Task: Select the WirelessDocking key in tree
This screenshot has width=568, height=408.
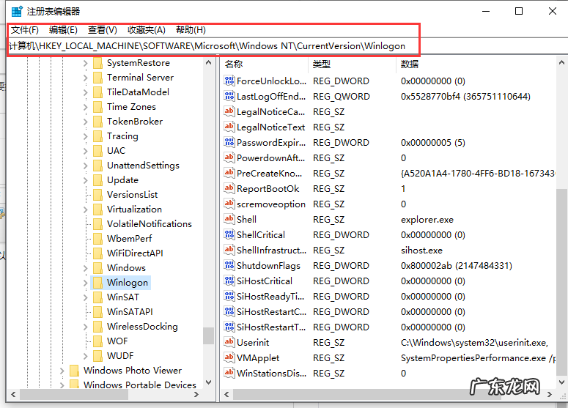Action: (x=141, y=327)
